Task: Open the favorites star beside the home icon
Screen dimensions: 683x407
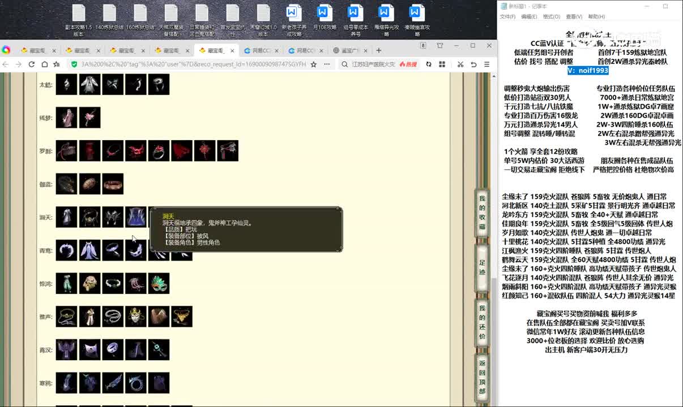Action: point(56,64)
